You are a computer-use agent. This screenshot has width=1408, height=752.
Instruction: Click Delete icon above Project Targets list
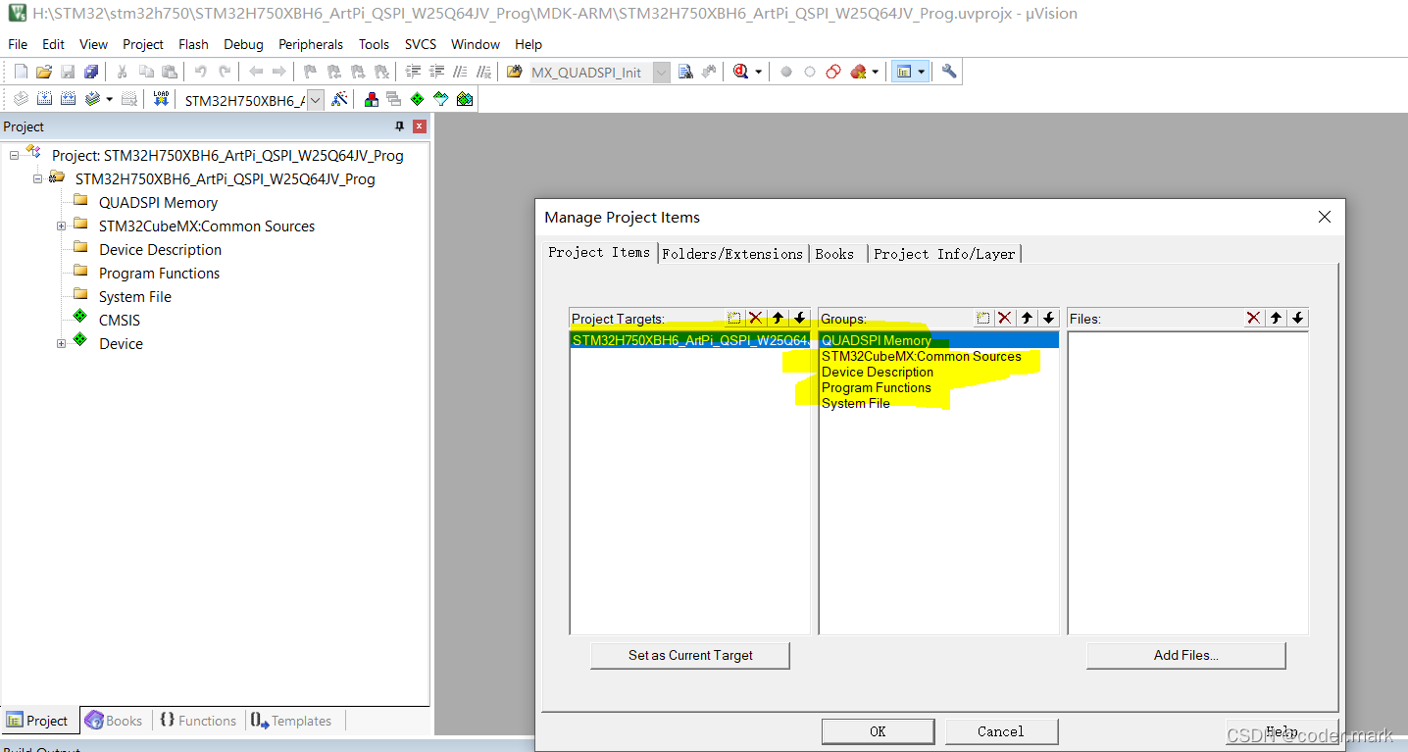coord(756,318)
